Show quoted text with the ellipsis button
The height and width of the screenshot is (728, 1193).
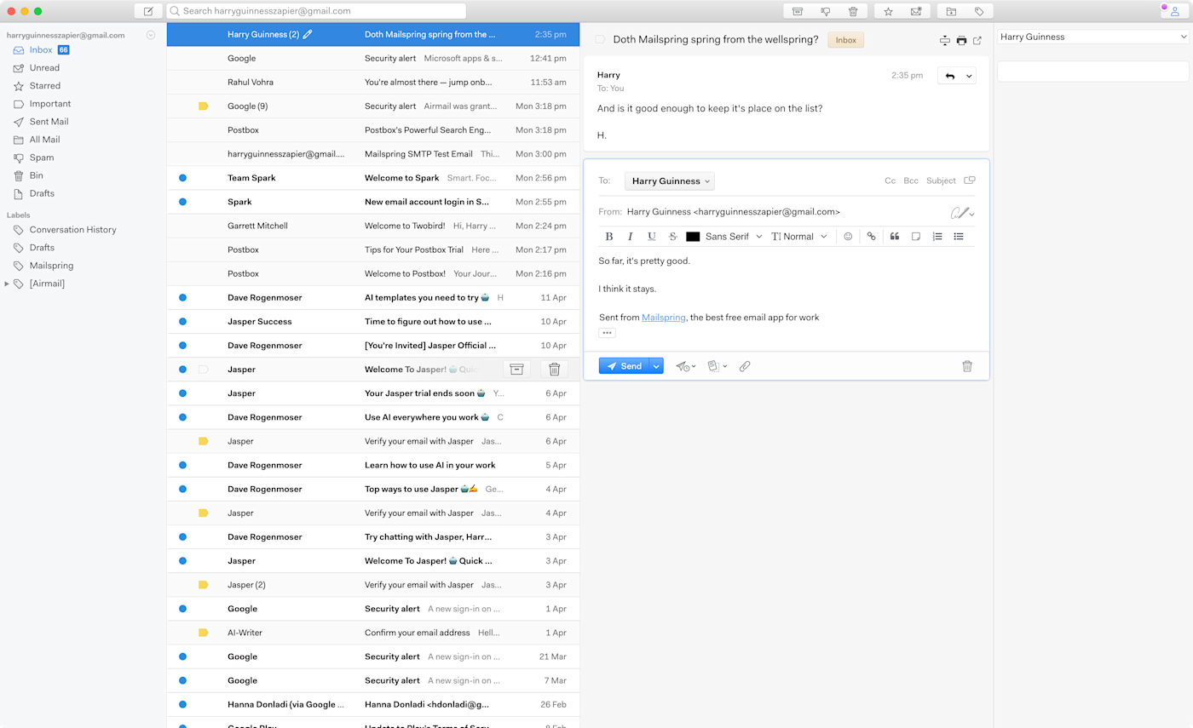point(607,333)
